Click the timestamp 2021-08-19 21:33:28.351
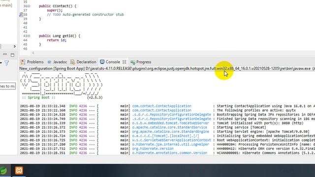Screen dimensions: 315x177 (x=43, y=153)
